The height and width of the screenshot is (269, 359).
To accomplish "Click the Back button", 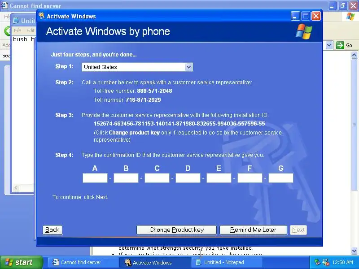I will click(53, 230).
